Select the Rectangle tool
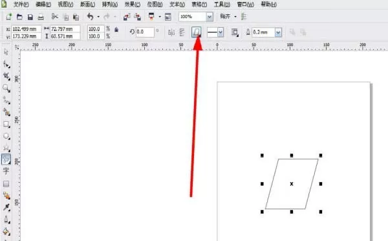Screen dimensions: 388x241 6,124
